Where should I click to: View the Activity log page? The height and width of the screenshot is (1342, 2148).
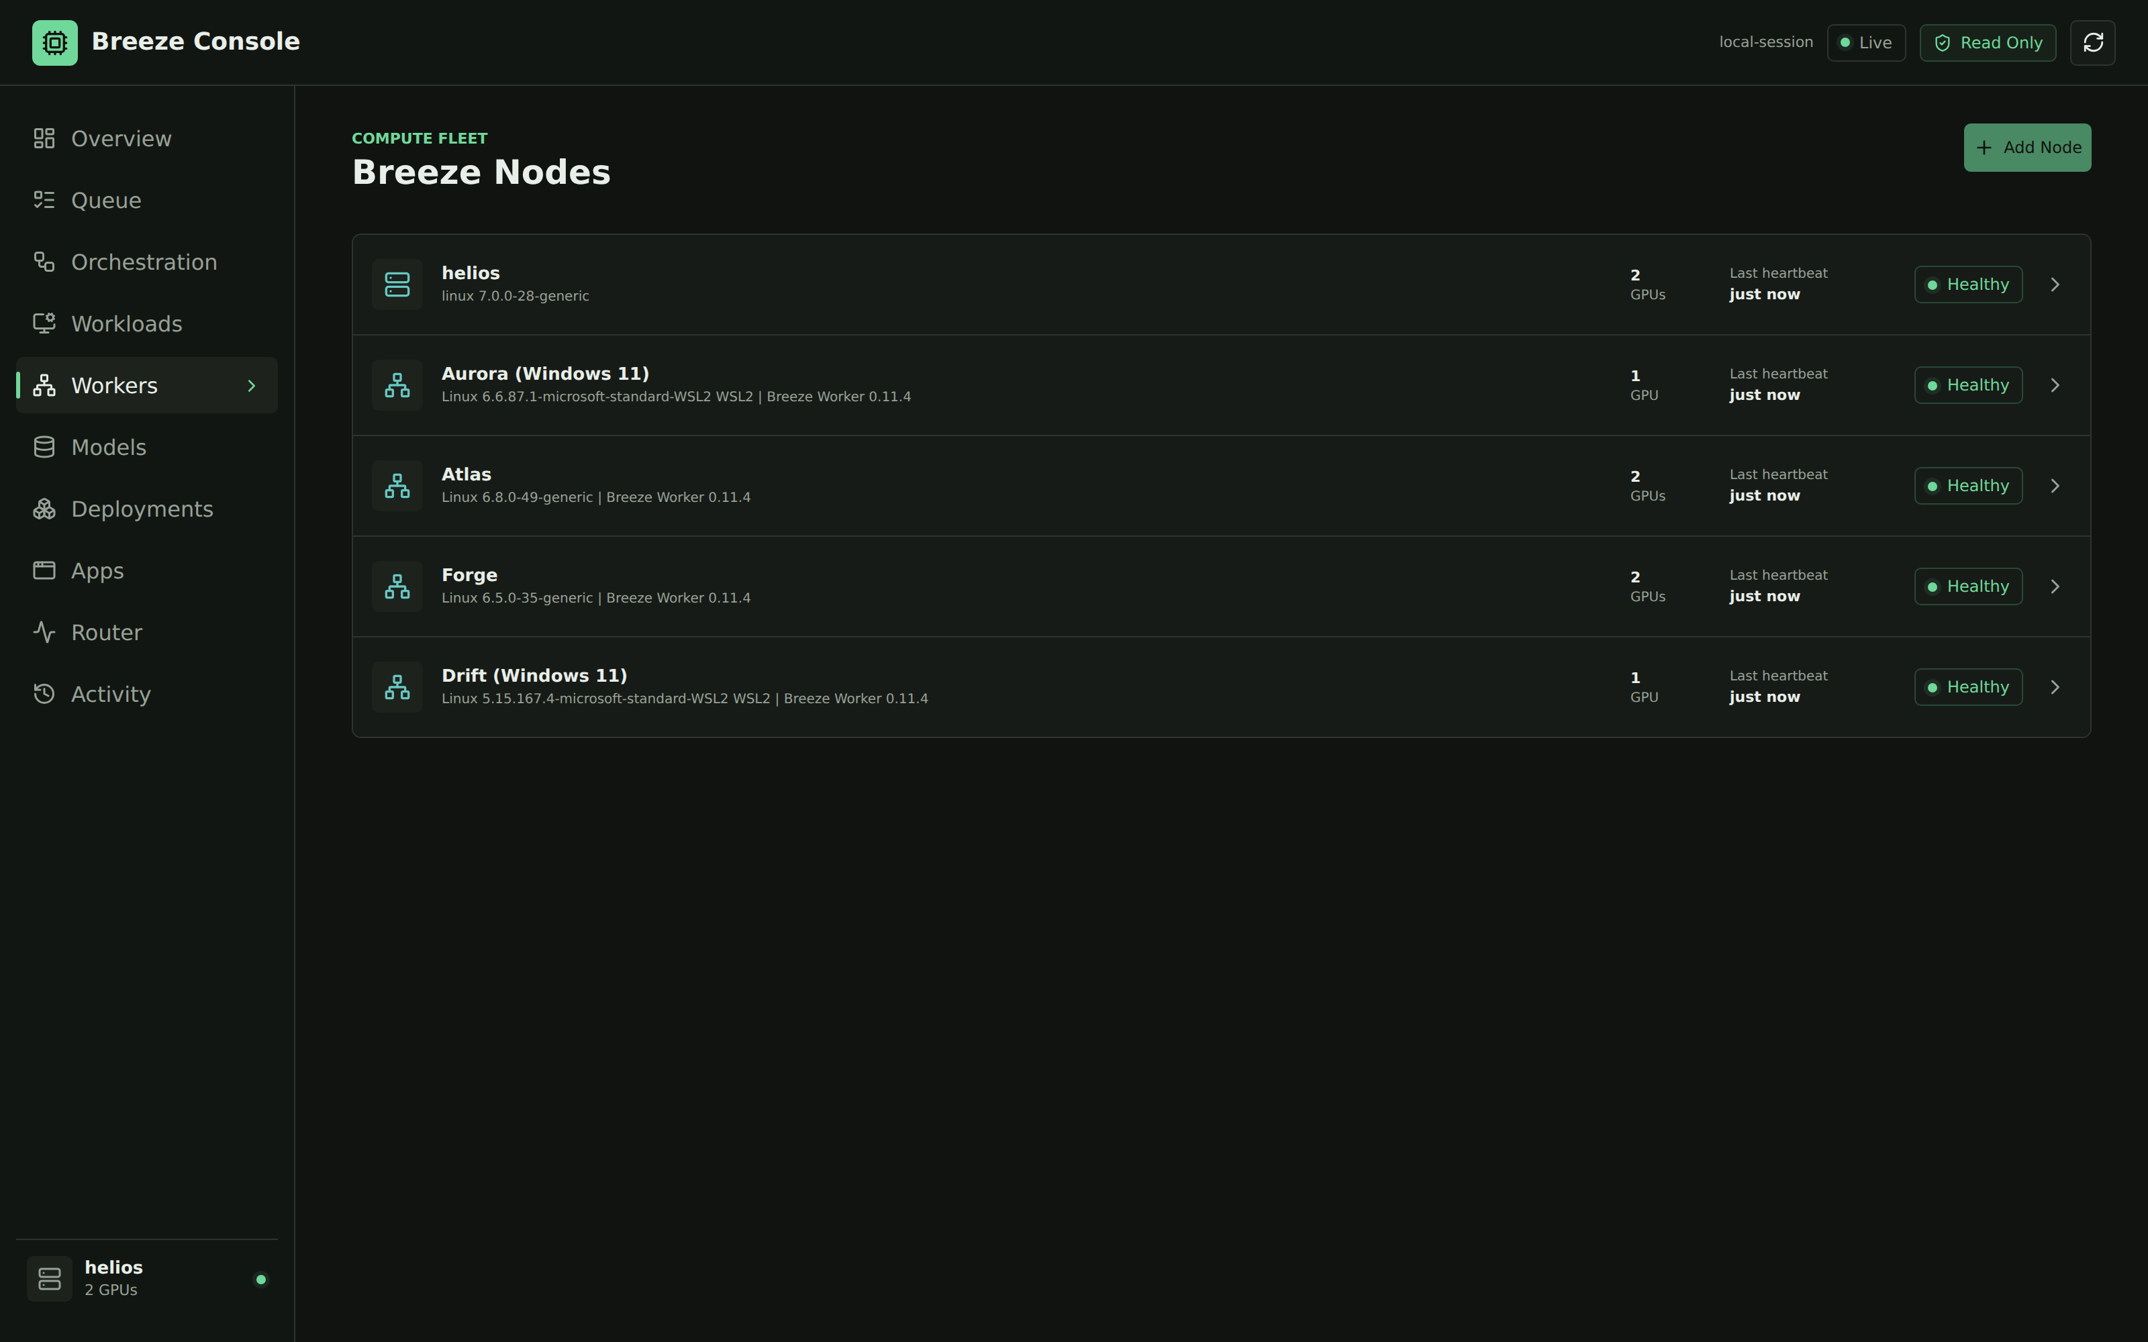pyautogui.click(x=148, y=694)
